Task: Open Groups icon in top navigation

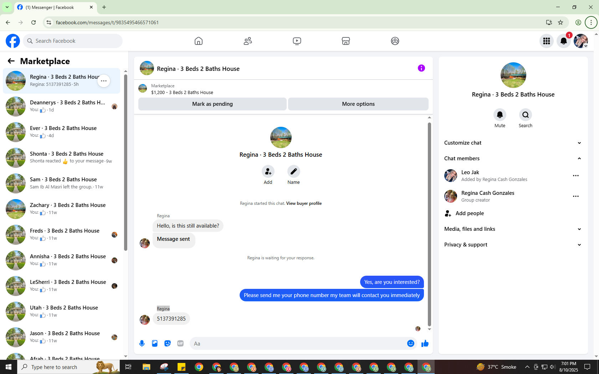Action: tap(395, 41)
